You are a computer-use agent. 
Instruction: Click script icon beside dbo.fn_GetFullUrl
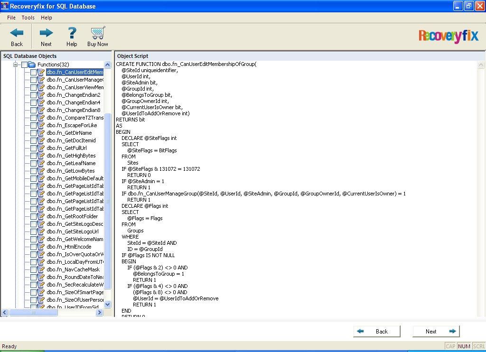pyautogui.click(x=41, y=148)
